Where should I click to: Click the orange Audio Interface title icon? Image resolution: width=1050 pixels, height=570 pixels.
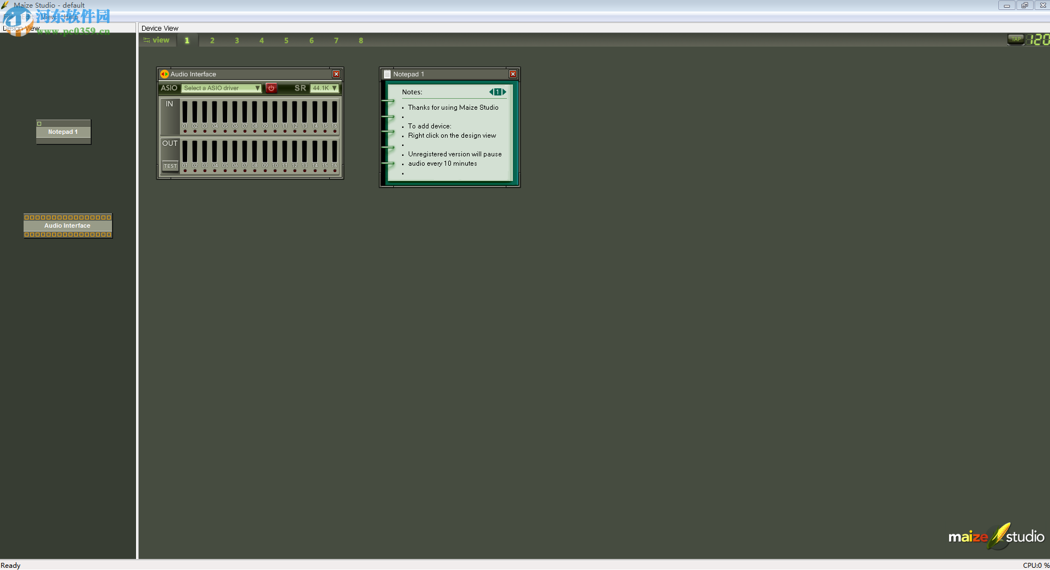[165, 74]
